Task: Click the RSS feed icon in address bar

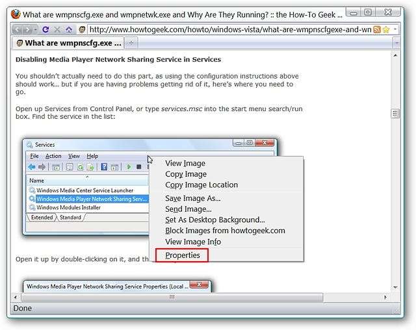Action: [x=377, y=29]
